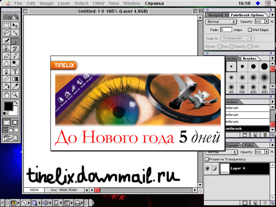Enable the Wet Edges checkbox

coord(250,30)
